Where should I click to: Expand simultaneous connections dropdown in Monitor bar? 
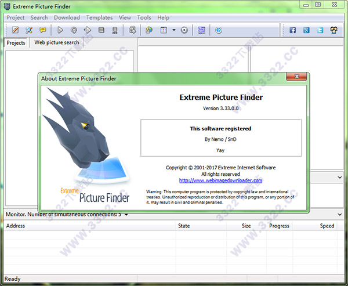(x=126, y=215)
